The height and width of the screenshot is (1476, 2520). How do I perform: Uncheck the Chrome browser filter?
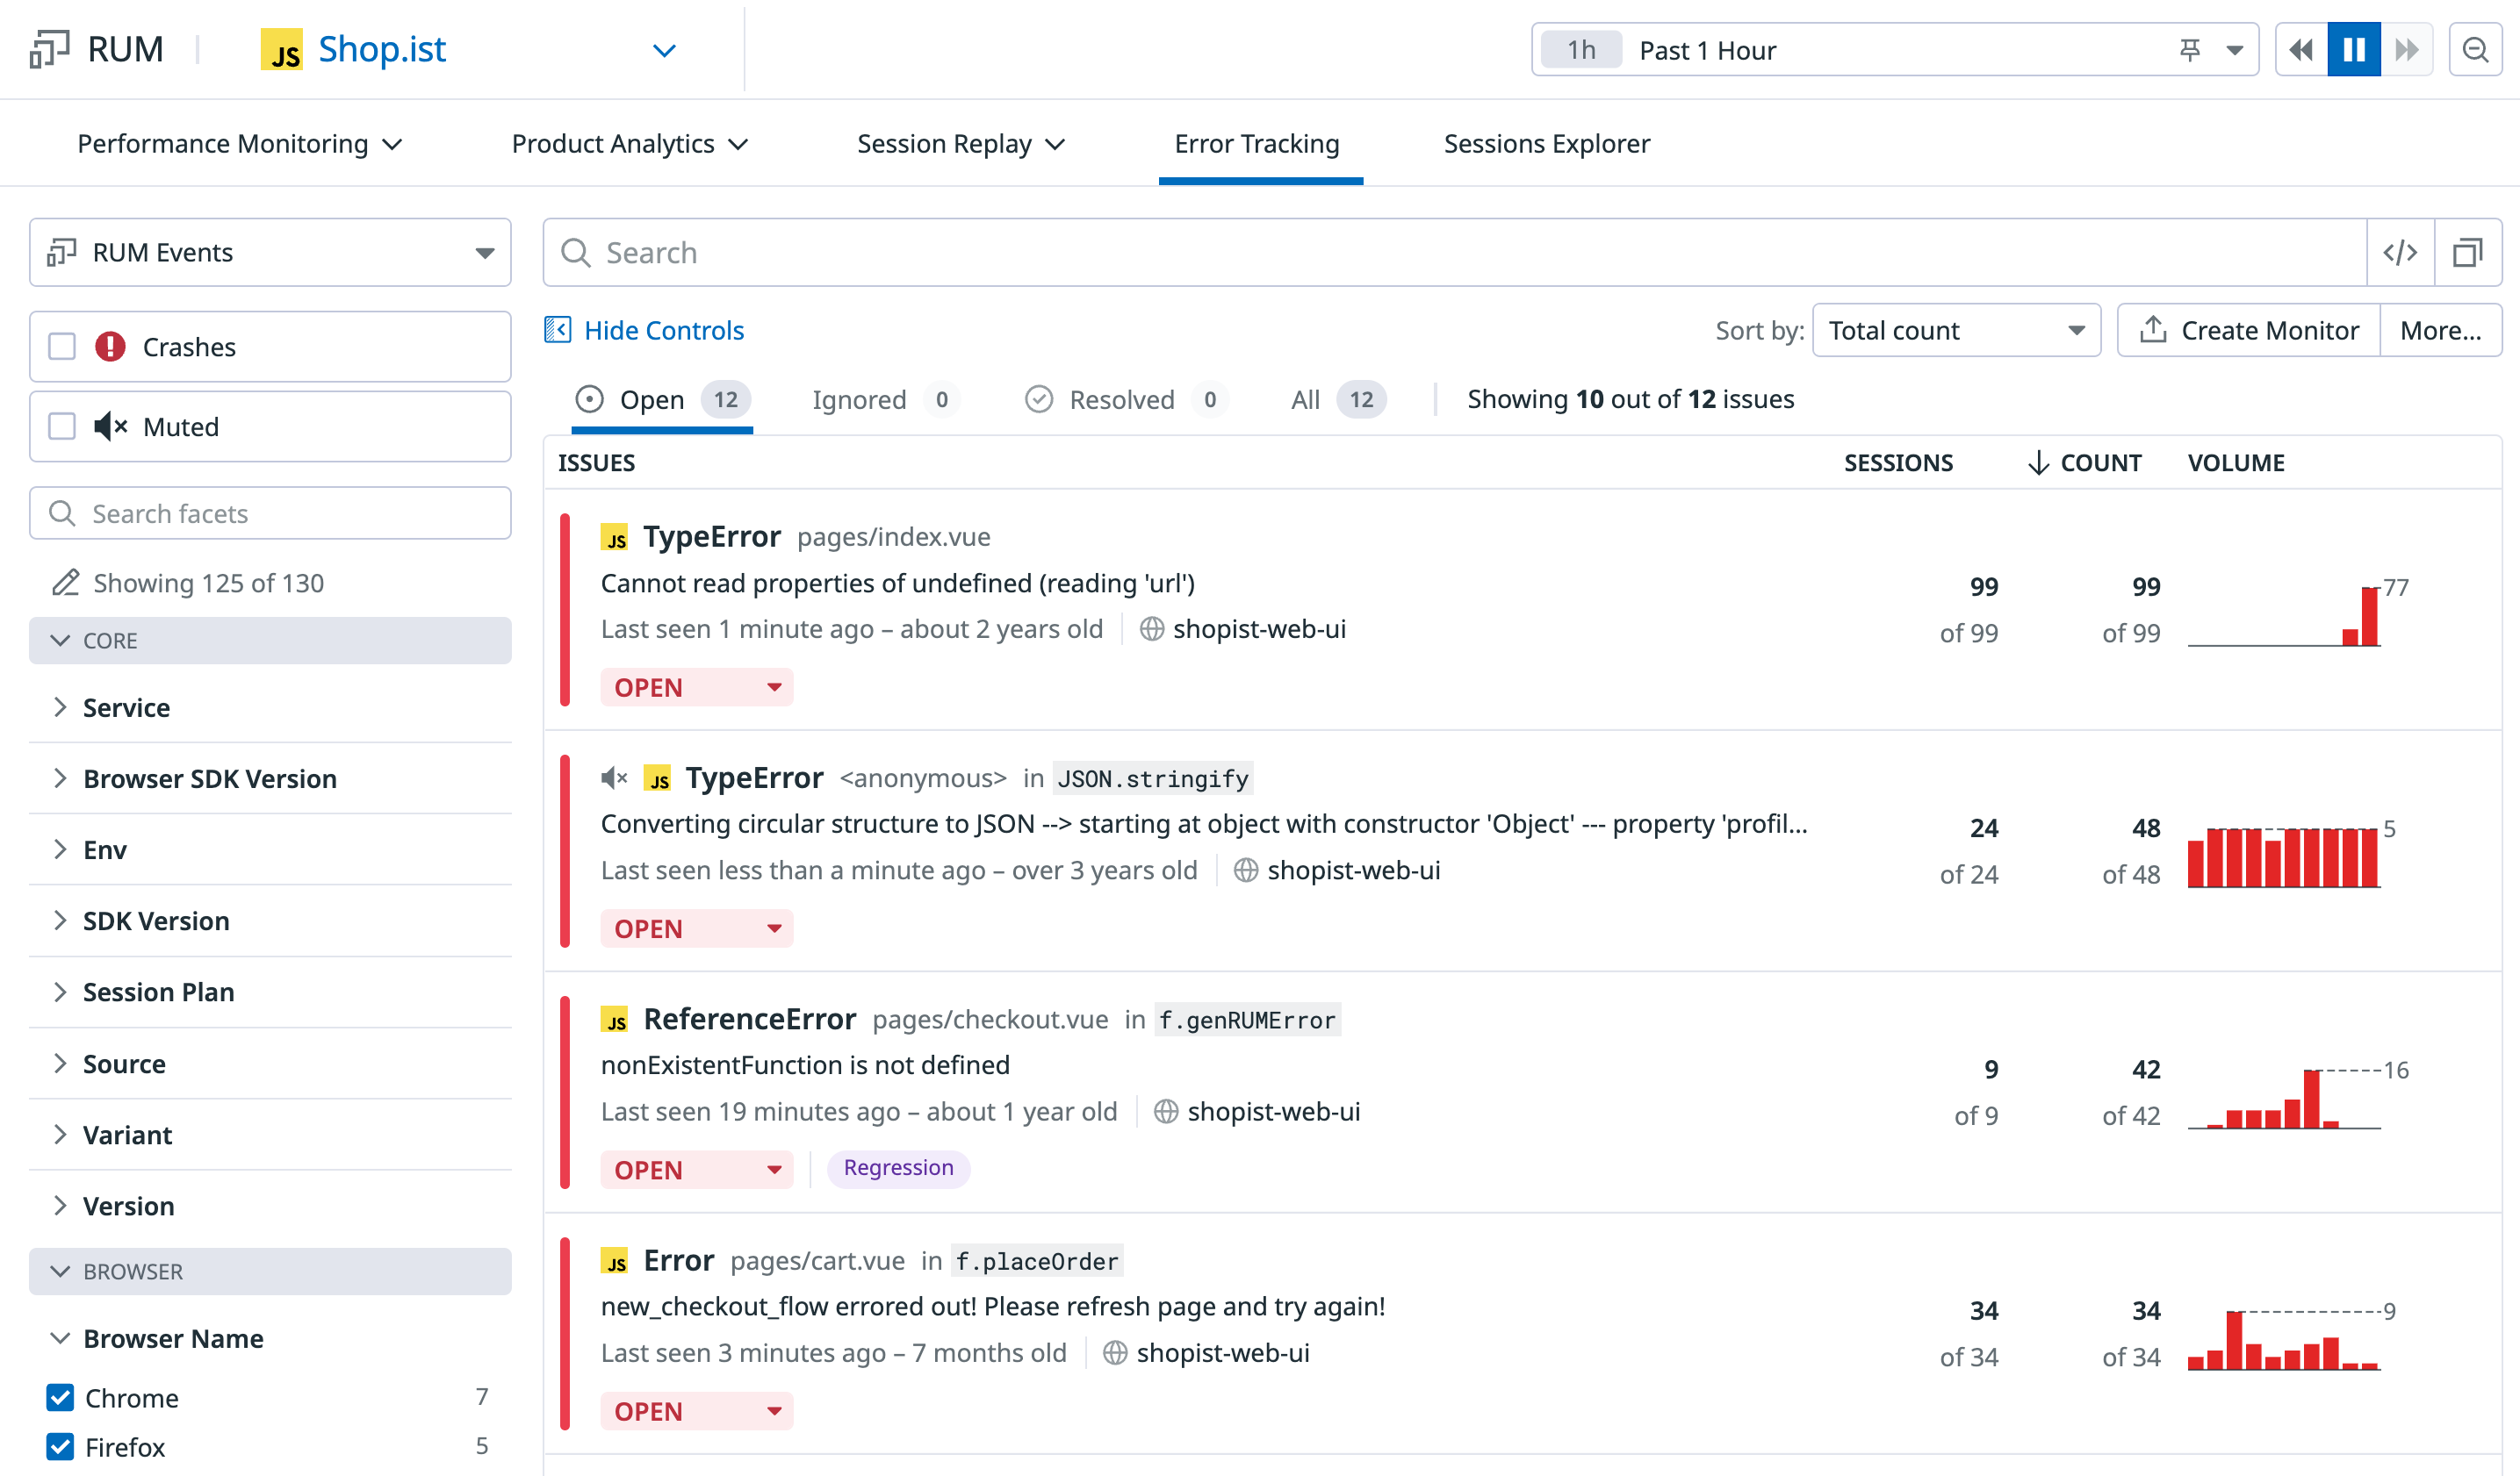click(60, 1397)
